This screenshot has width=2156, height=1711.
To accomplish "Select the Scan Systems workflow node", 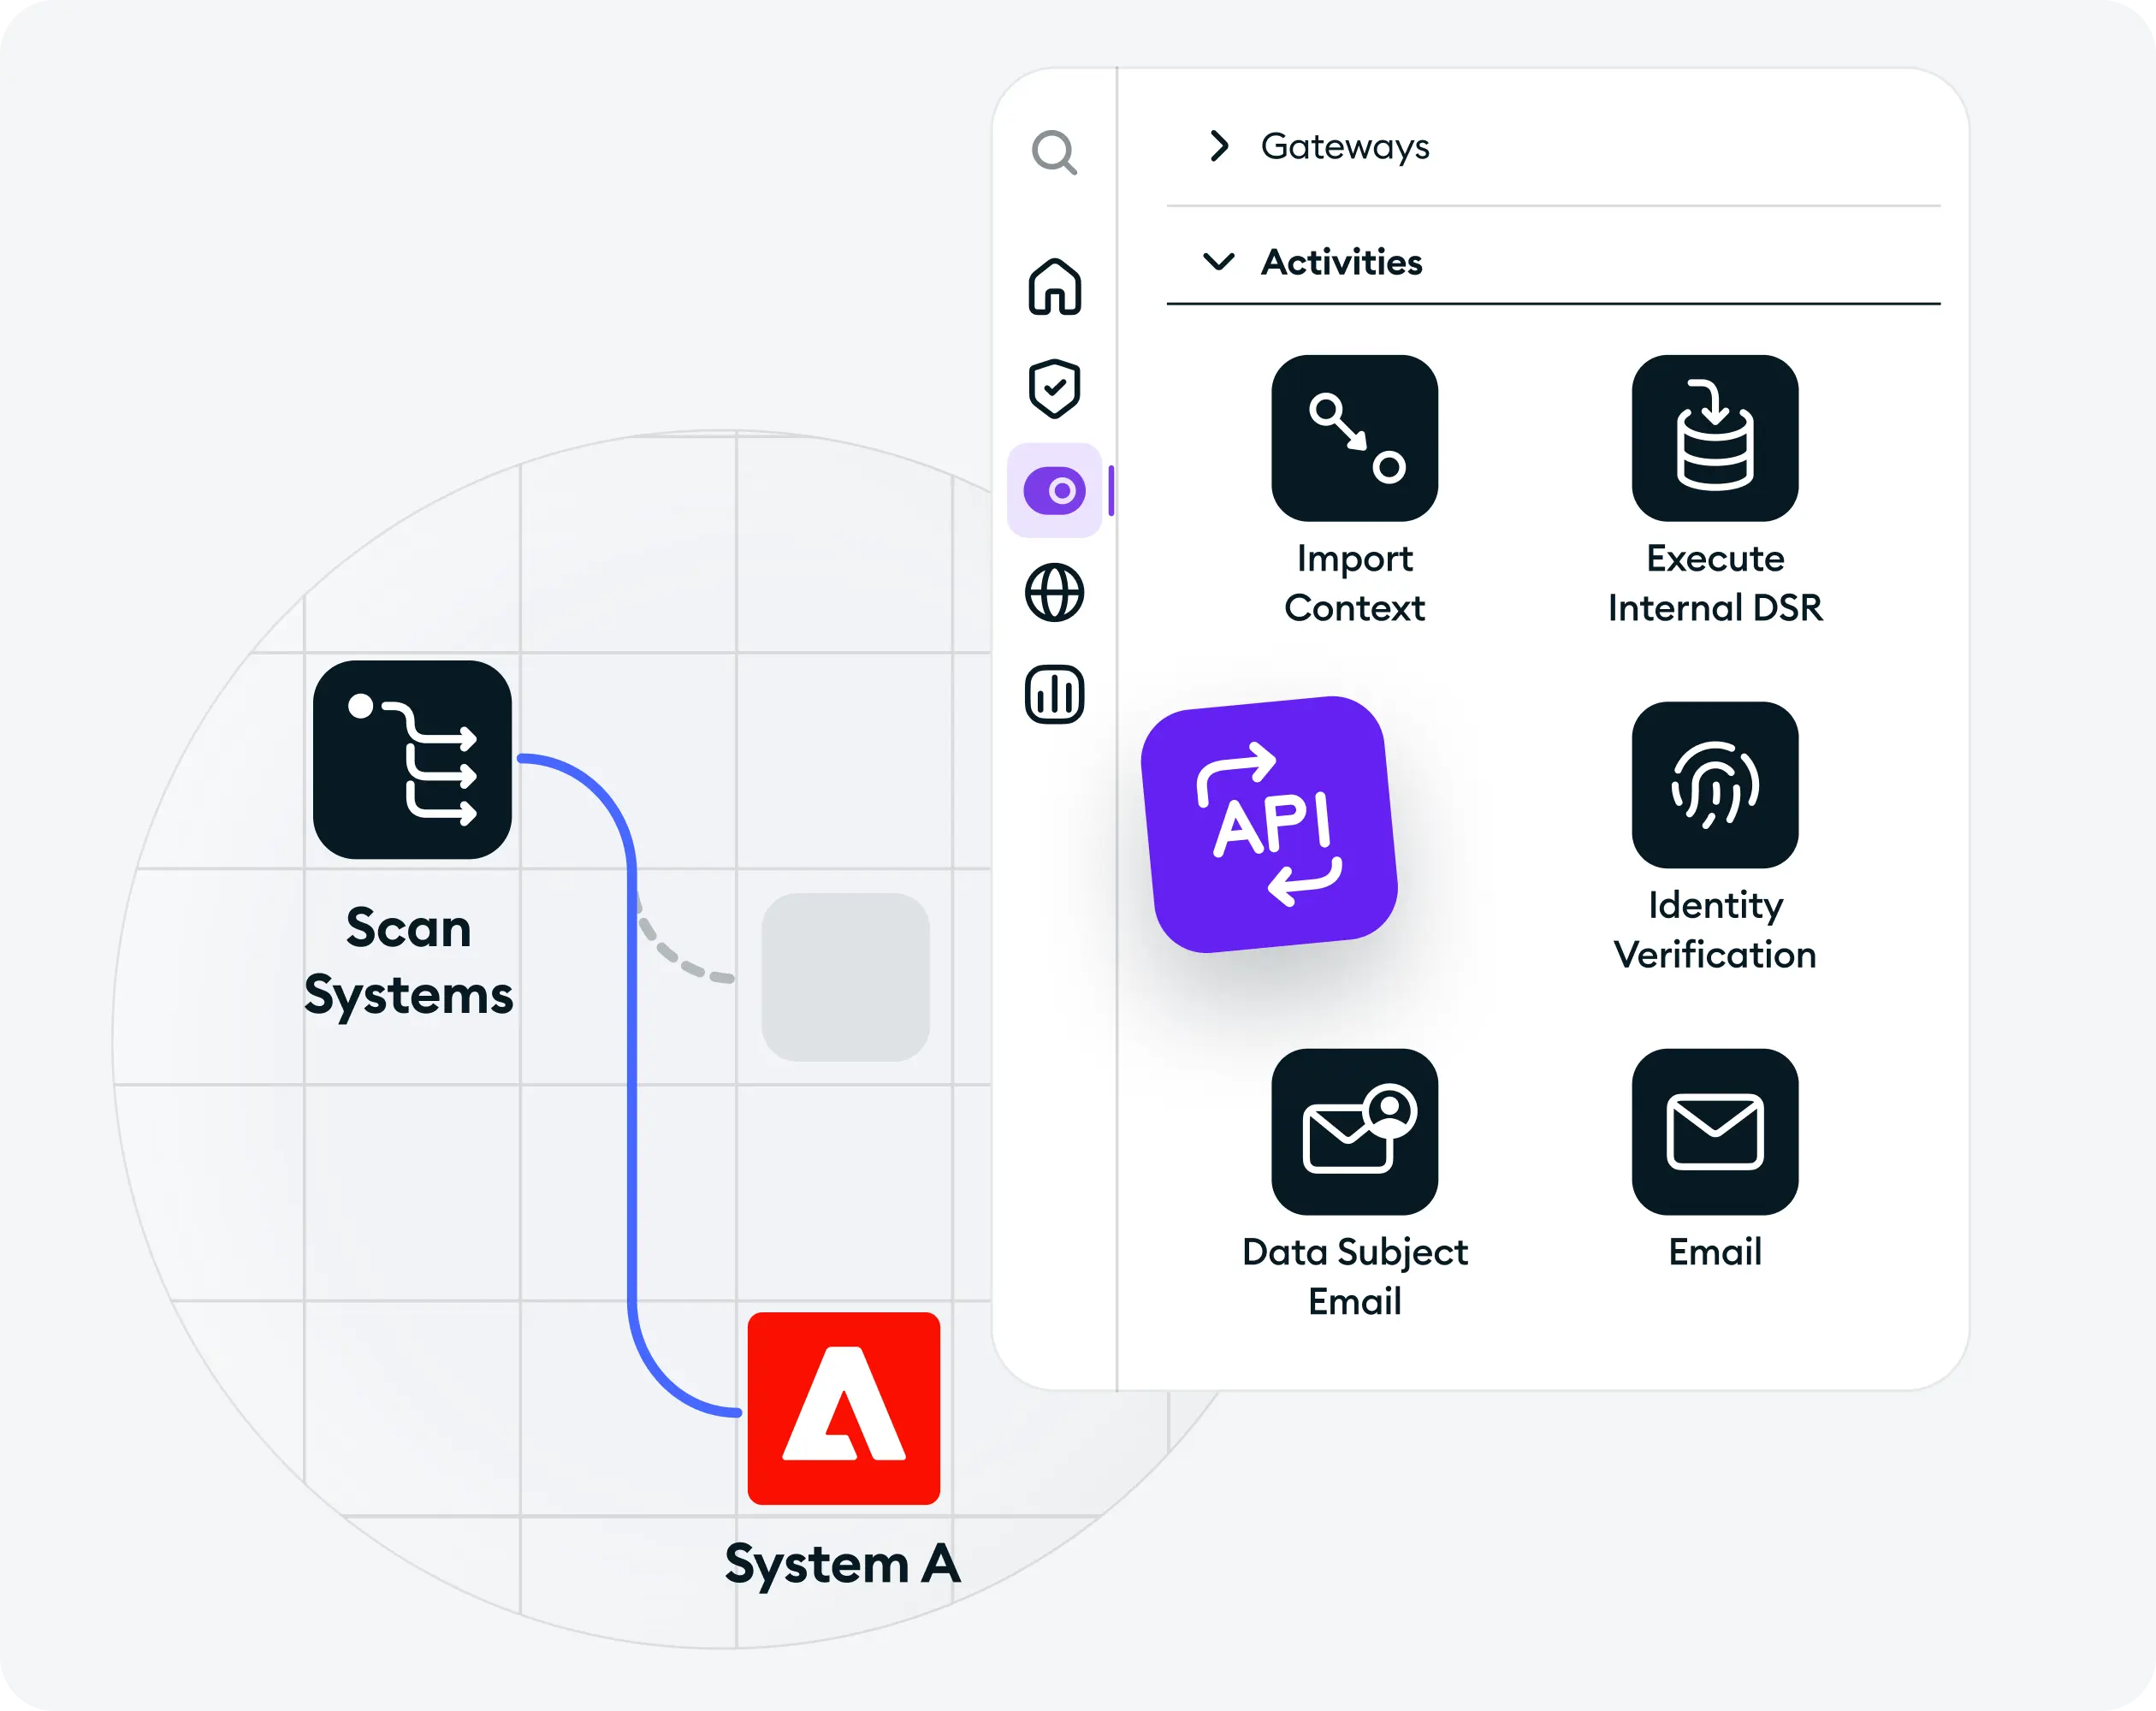I will coord(412,760).
